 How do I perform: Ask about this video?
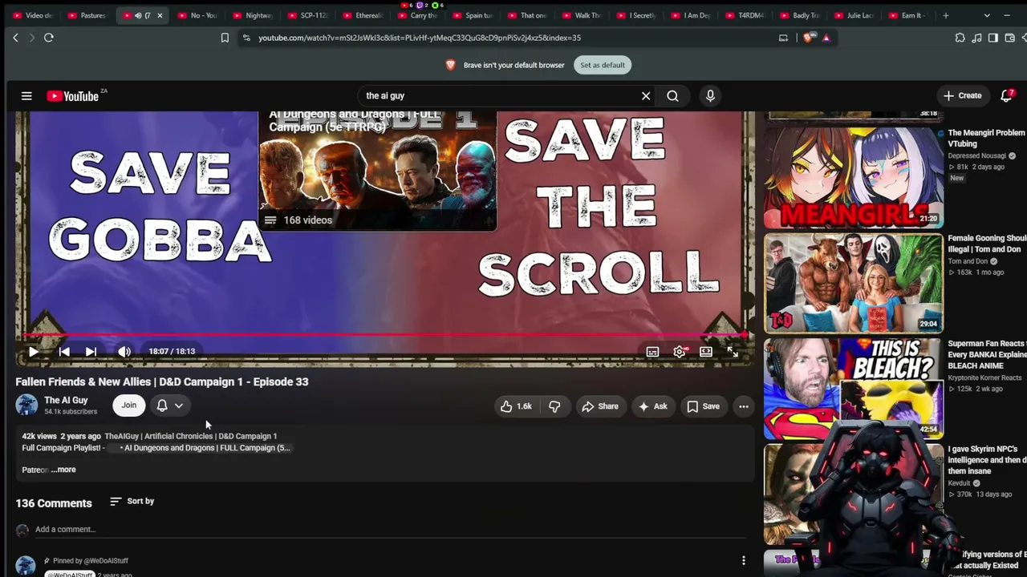pyautogui.click(x=653, y=406)
